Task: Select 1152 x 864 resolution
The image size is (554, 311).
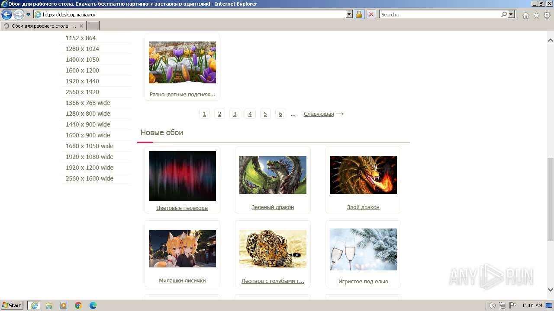Action: (x=81, y=38)
